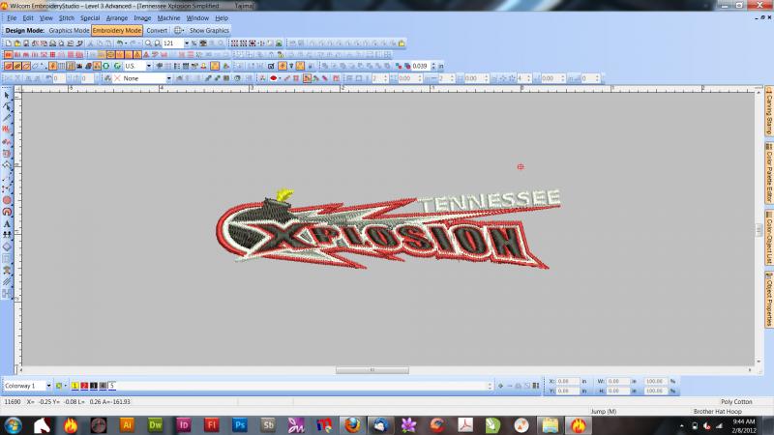Click the W width input field
The height and width of the screenshot is (435, 774).
pyautogui.click(x=617, y=381)
